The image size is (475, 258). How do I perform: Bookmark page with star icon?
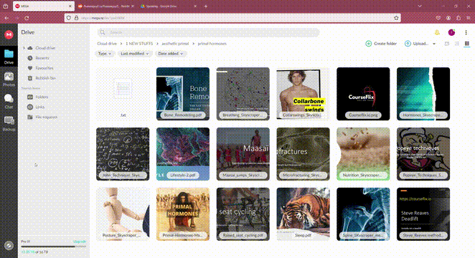click(x=396, y=18)
